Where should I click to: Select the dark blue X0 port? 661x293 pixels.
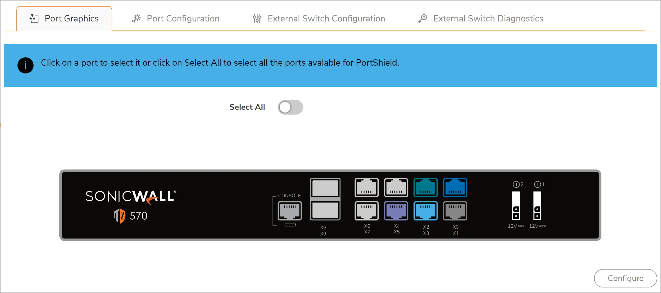[455, 188]
